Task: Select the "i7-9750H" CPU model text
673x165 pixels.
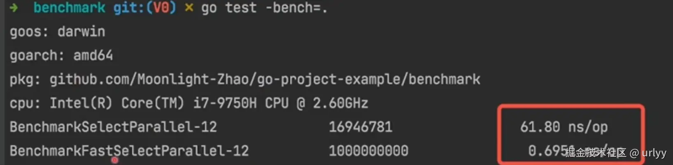Action: coord(225,103)
